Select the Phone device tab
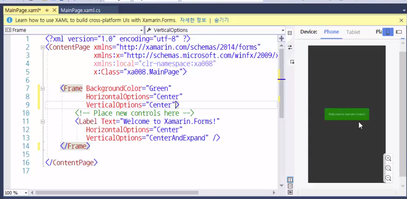The width and height of the screenshot is (407, 199). (332, 32)
